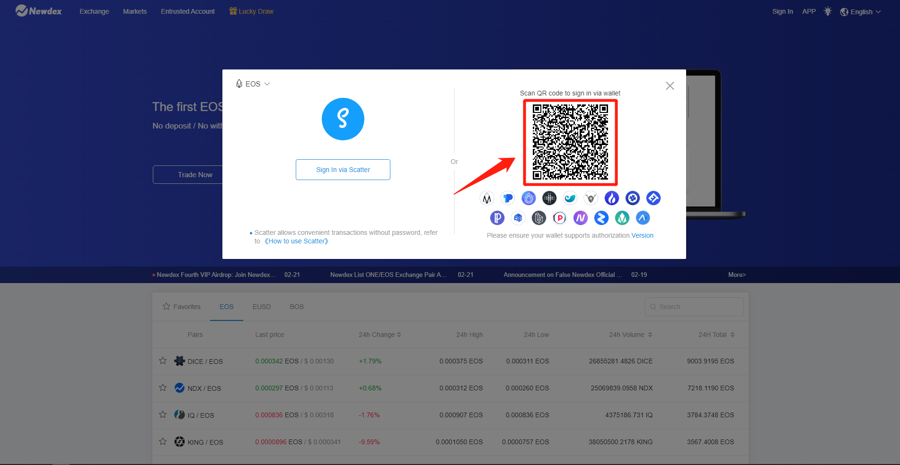Select the EOS market tab
This screenshot has width=900, height=465.
(x=227, y=307)
